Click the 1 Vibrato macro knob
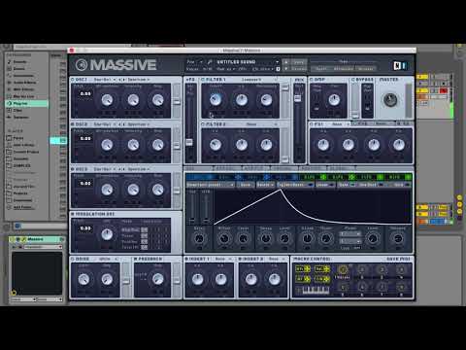 pos(343,269)
